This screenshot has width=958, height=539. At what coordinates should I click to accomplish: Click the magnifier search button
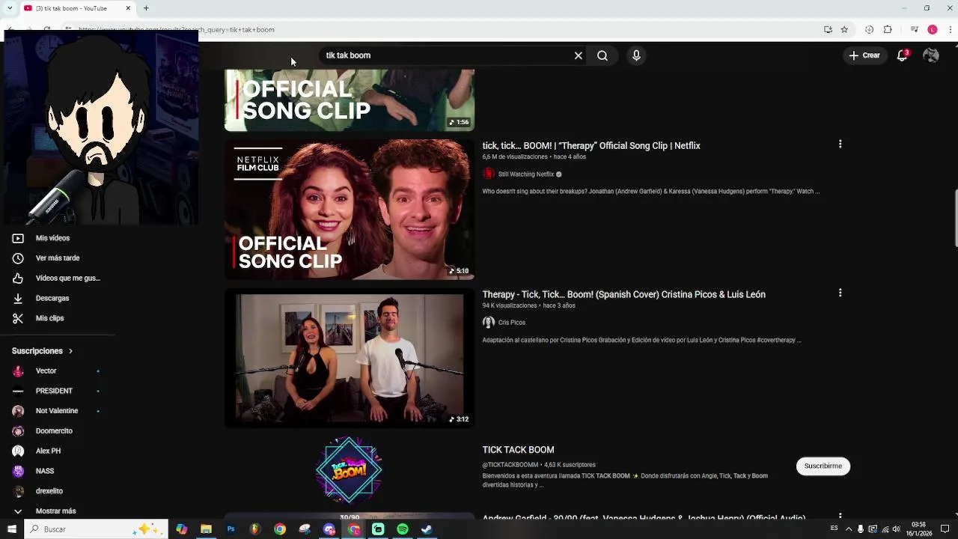pos(602,55)
